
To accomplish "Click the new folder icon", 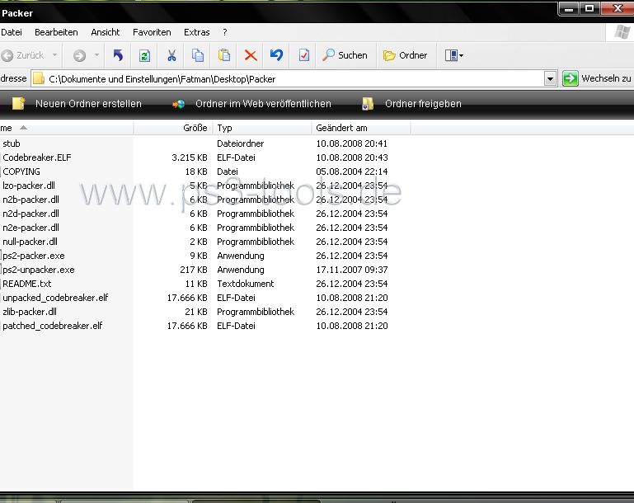I will 19,104.
